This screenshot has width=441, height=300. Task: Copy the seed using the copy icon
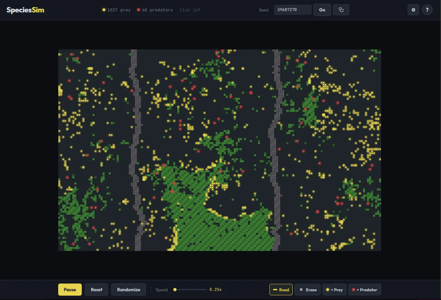[x=341, y=10]
